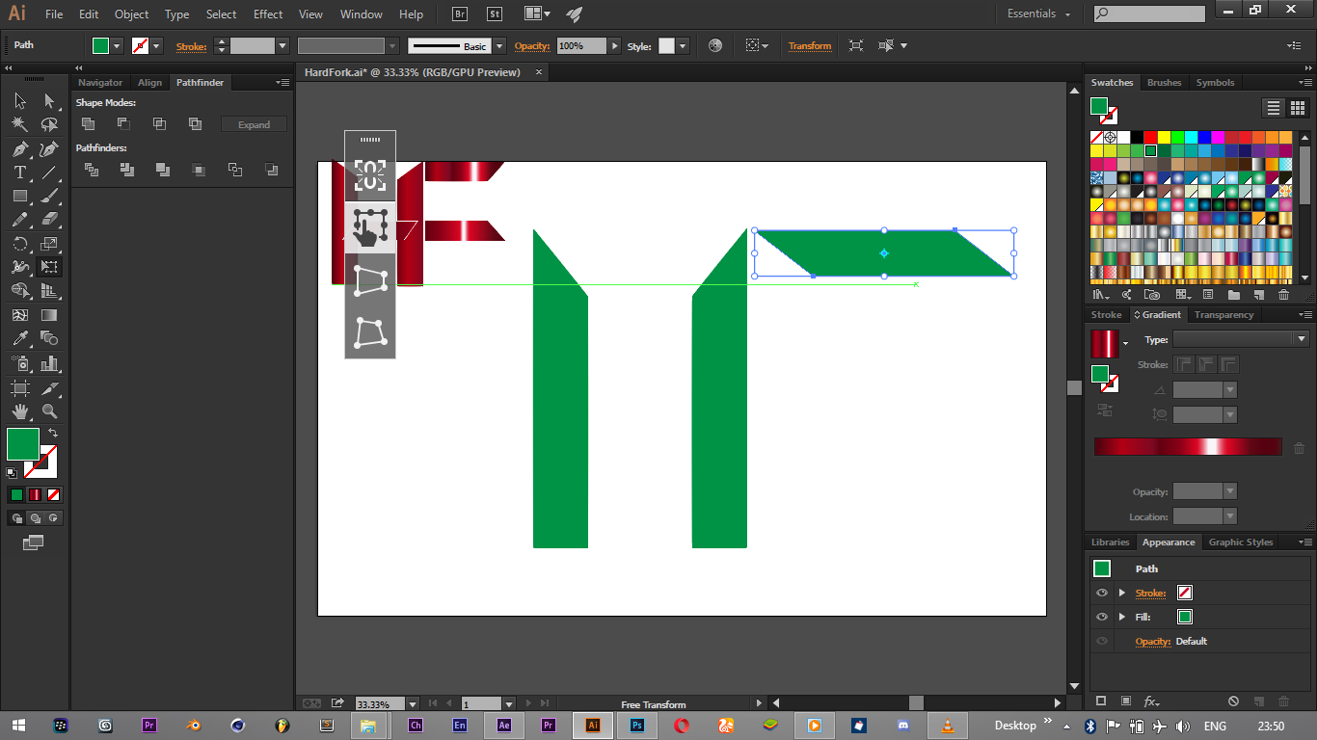The image size is (1317, 740).
Task: Select the Pen tool
Action: [20, 148]
